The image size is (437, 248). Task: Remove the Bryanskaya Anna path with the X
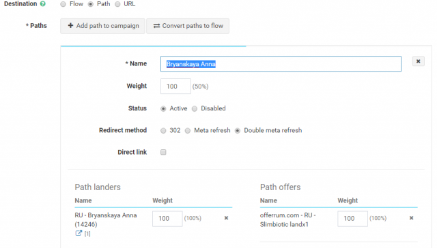(x=418, y=61)
